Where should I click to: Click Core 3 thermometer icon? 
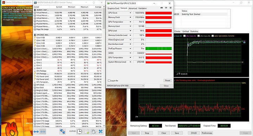[x=35, y=68]
